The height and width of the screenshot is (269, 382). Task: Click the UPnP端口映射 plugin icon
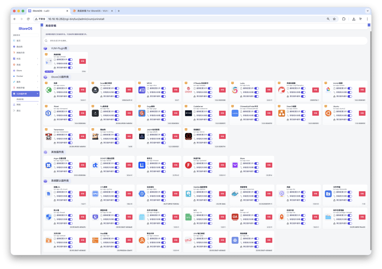click(x=188, y=241)
